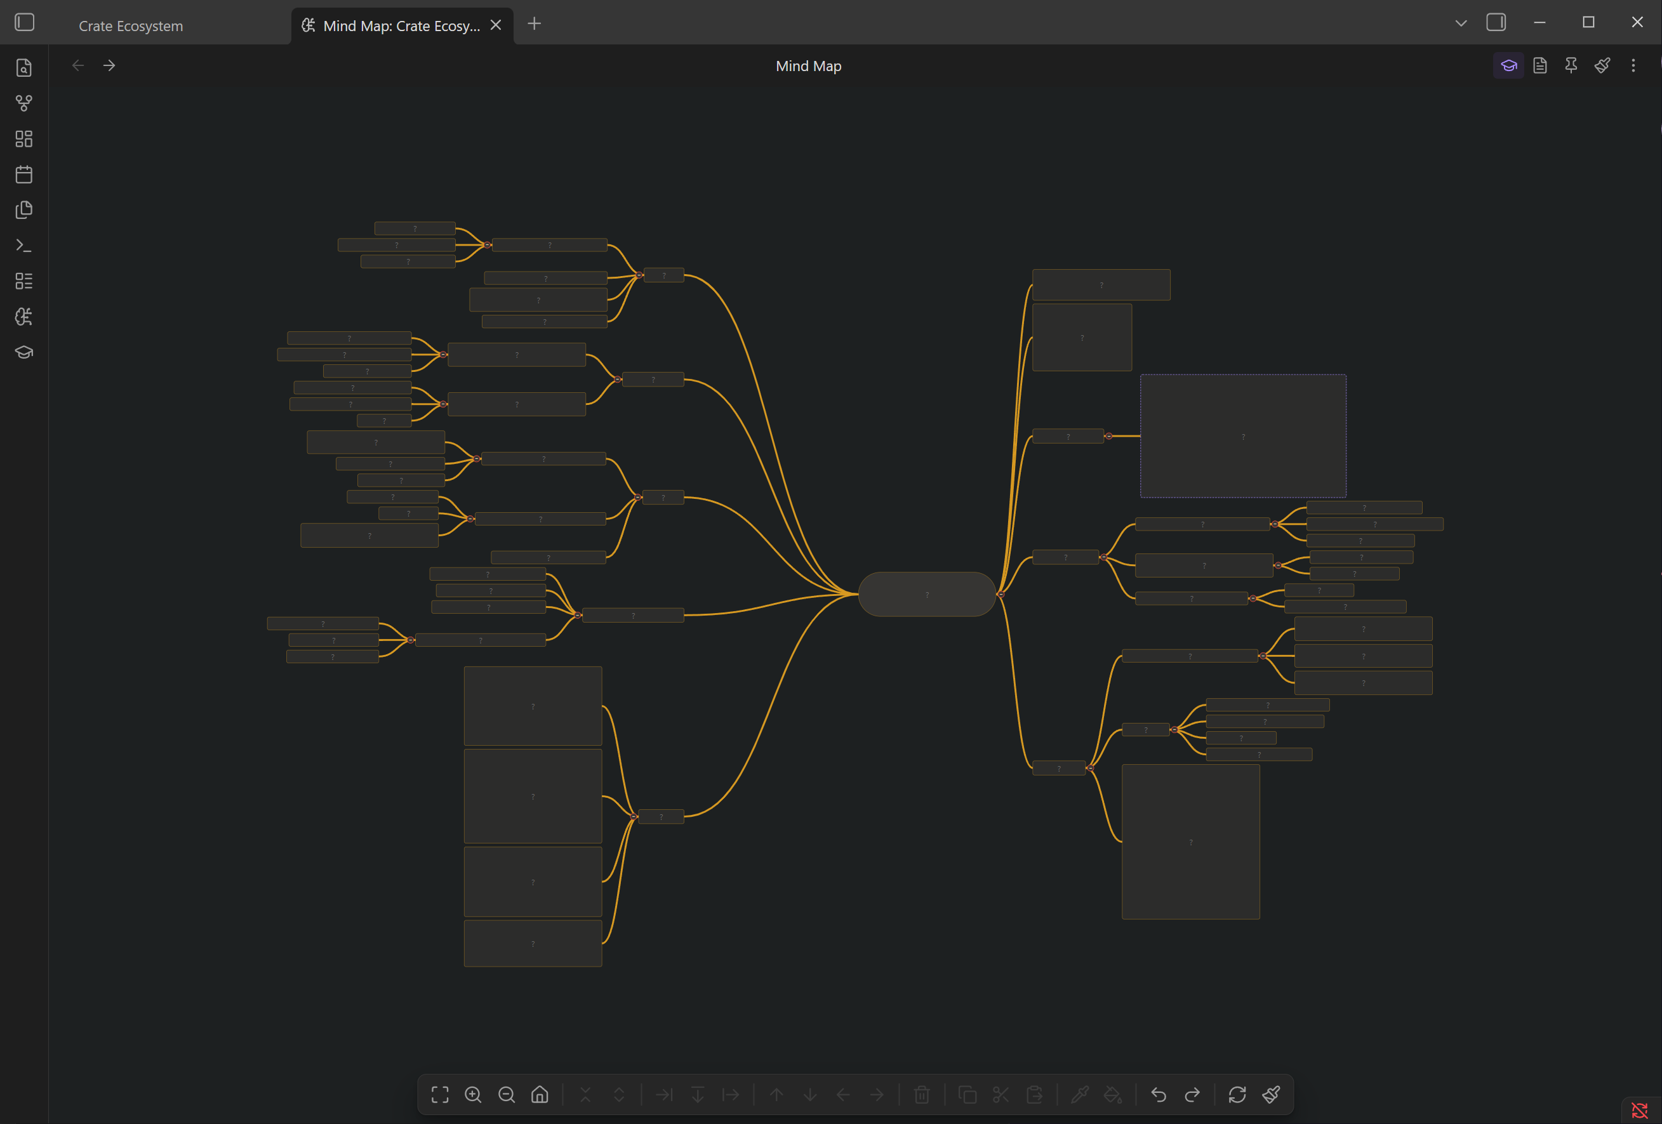The image size is (1662, 1124).
Task: Open the graph view icon in the left ribbon
Action: pyautogui.click(x=23, y=103)
